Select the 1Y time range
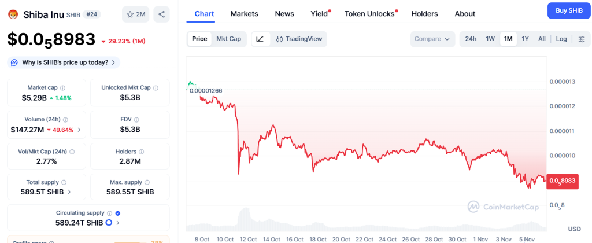This screenshot has height=243, width=592. (x=525, y=39)
